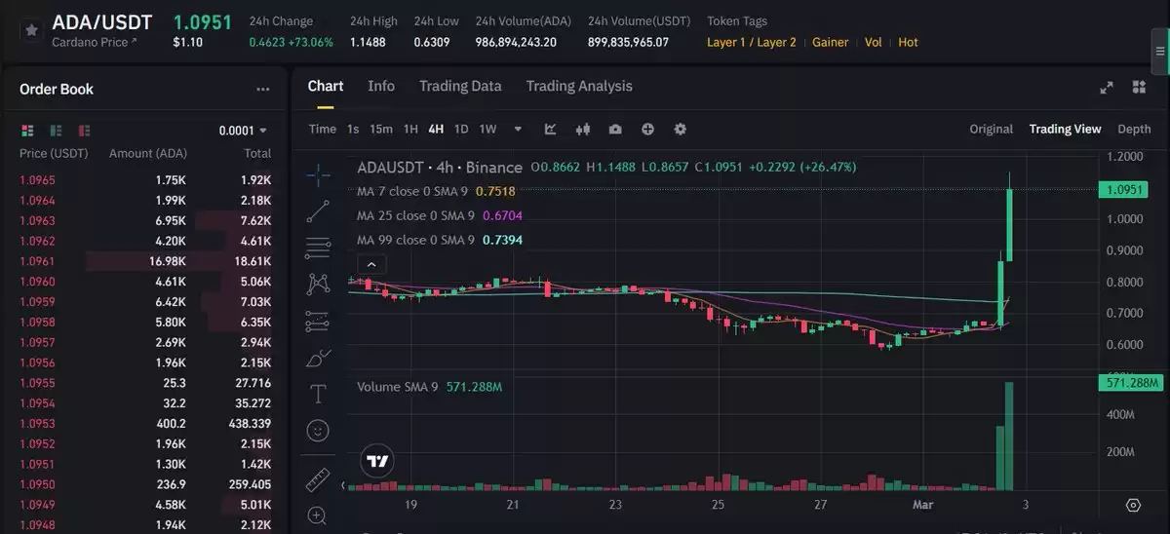Select the 1.0948 ask price row
This screenshot has height=534, width=1170.
(x=146, y=525)
